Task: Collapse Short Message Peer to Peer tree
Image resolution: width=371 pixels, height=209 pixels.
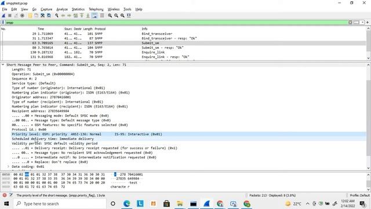Action: 3,64
